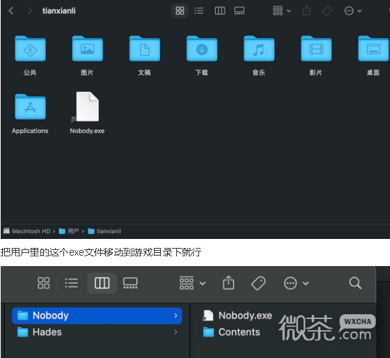Viewport: 390px width, 358px height.
Task: Click the tag icon in top toolbar
Action: 327,10
